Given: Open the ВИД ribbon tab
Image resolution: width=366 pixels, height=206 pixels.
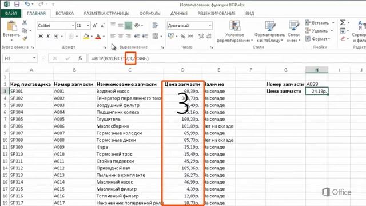Looking at the screenshot, I should pos(249,13).
